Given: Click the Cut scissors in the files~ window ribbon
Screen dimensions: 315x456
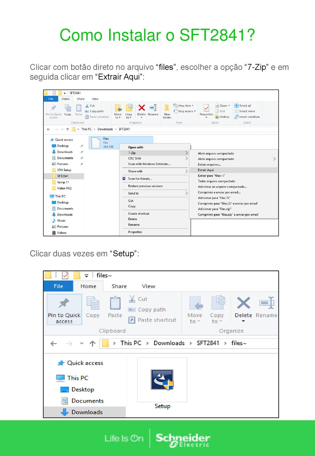Looking at the screenshot, I should pyautogui.click(x=132, y=299).
